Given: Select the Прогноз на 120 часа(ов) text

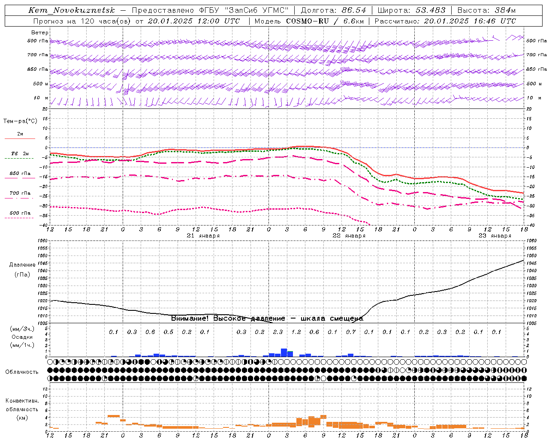Looking at the screenshot, I should click(x=82, y=21).
